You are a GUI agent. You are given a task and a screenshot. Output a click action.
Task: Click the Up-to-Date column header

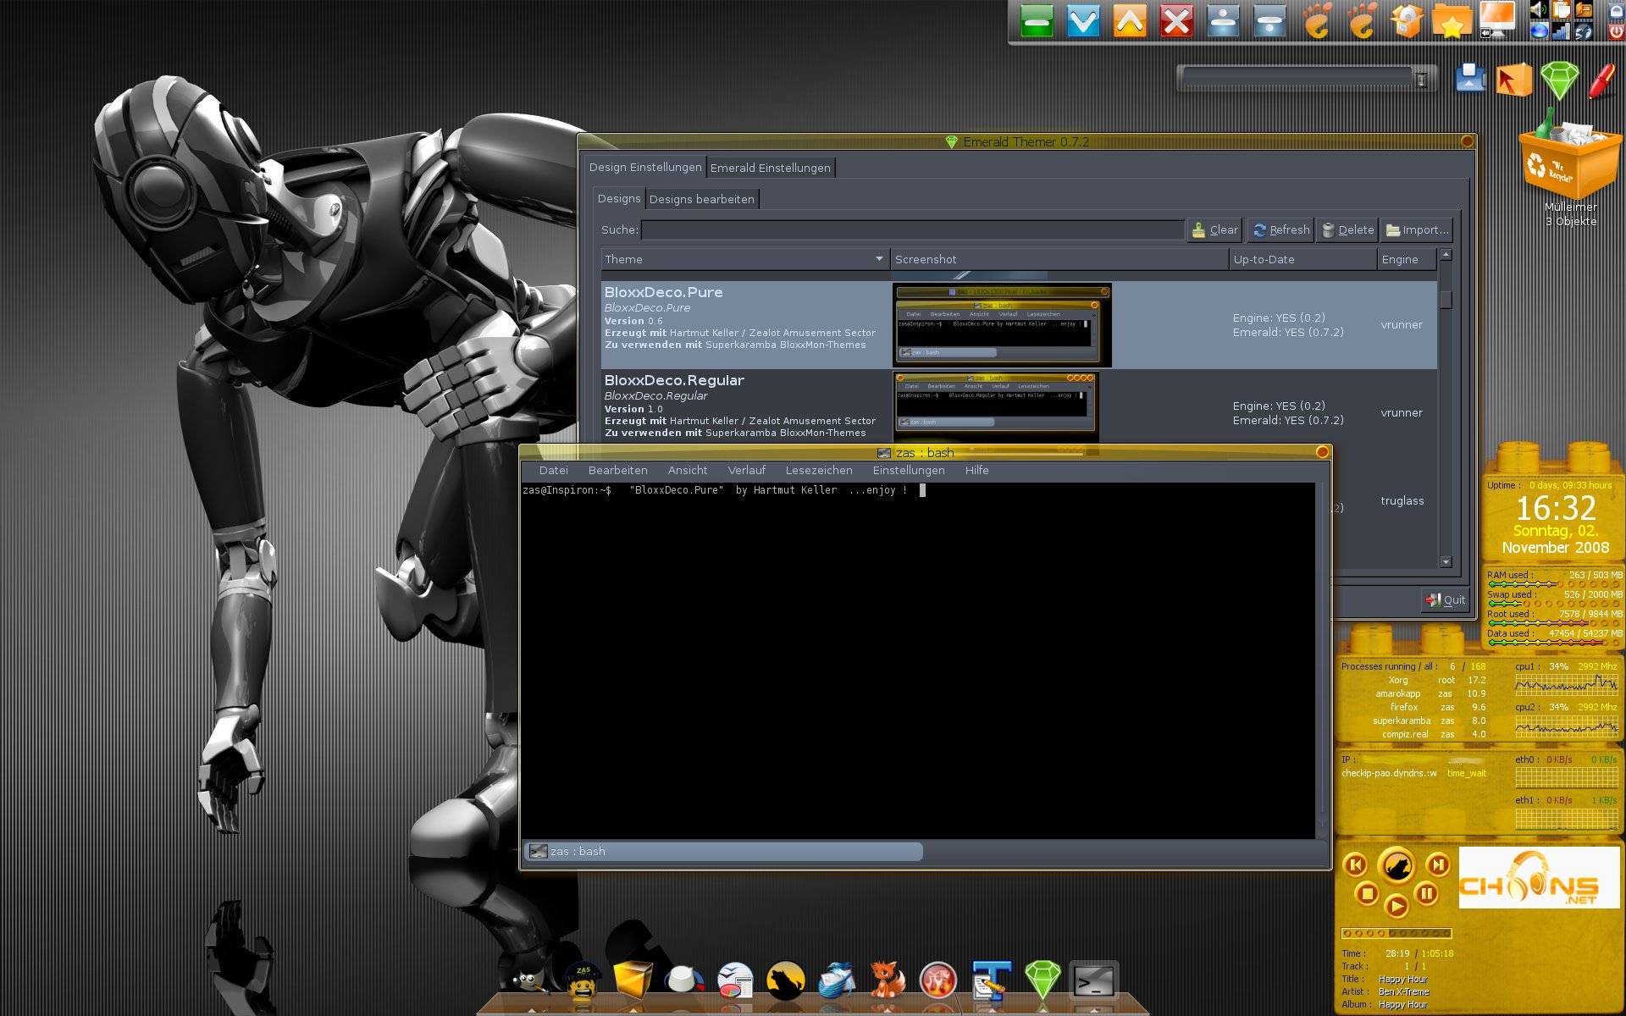tap(1302, 259)
